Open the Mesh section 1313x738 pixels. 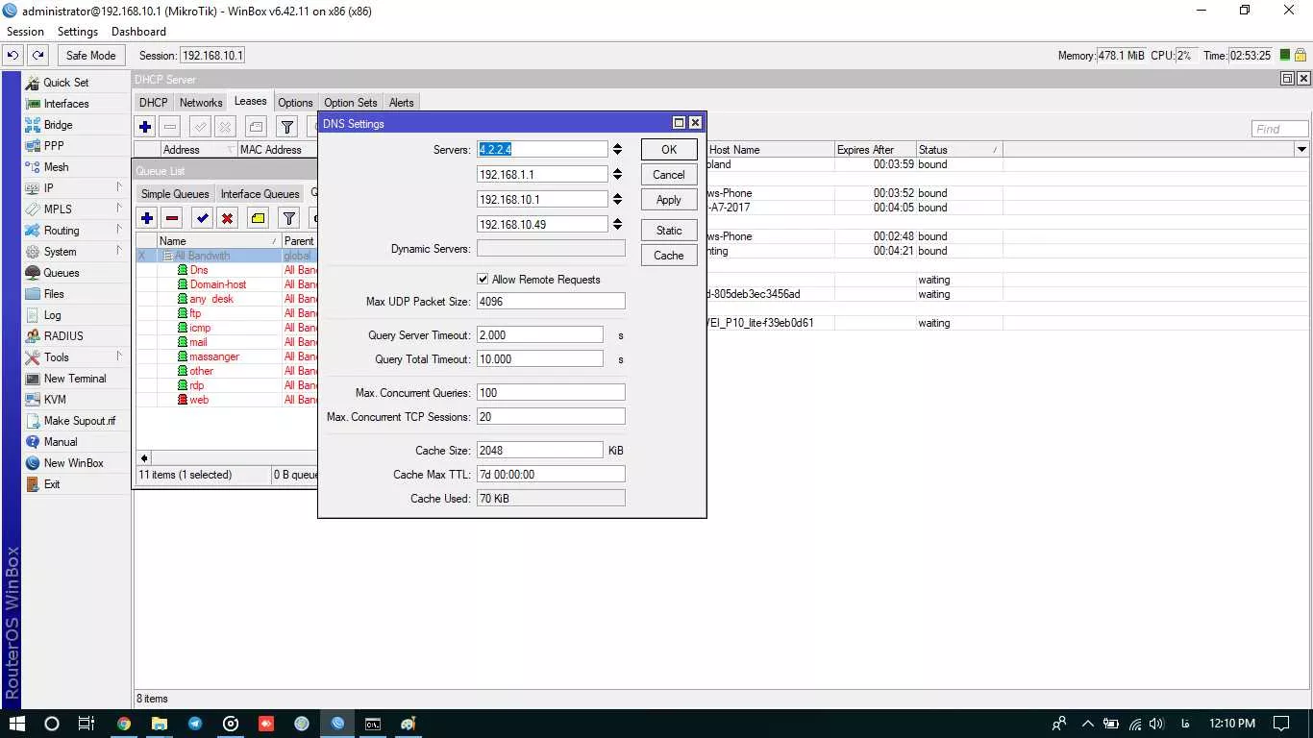pos(56,167)
